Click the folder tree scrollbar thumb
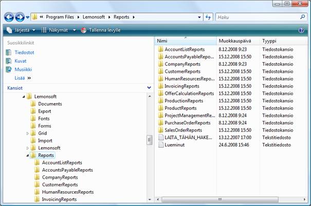The image size is (311, 206). [x=150, y=140]
